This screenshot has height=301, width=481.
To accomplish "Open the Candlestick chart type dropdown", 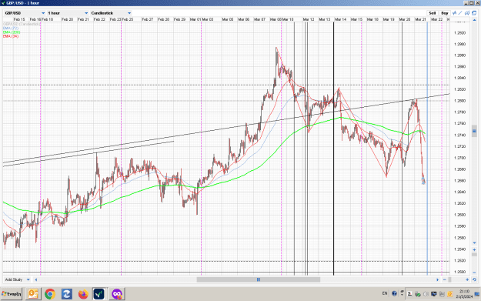I will tap(111, 13).
